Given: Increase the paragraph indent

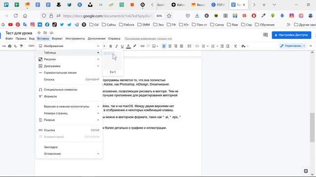Looking at the screenshot, I should [228, 46].
